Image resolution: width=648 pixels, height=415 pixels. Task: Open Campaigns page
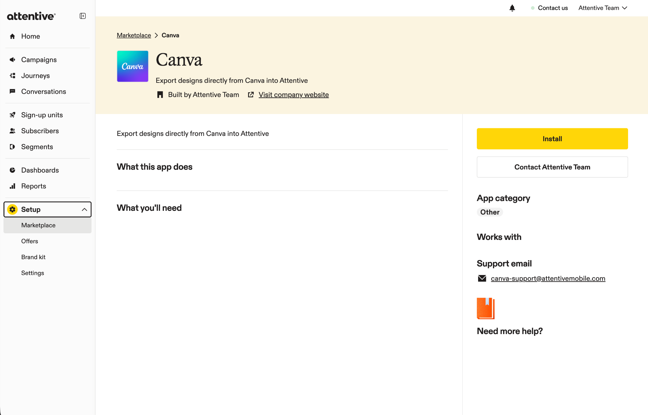47,60
